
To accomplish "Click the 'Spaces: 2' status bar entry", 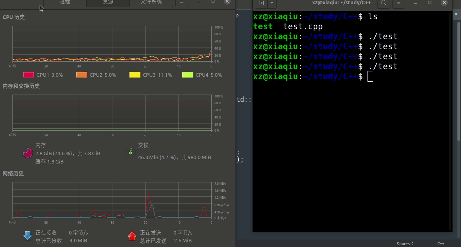I will click(405, 244).
